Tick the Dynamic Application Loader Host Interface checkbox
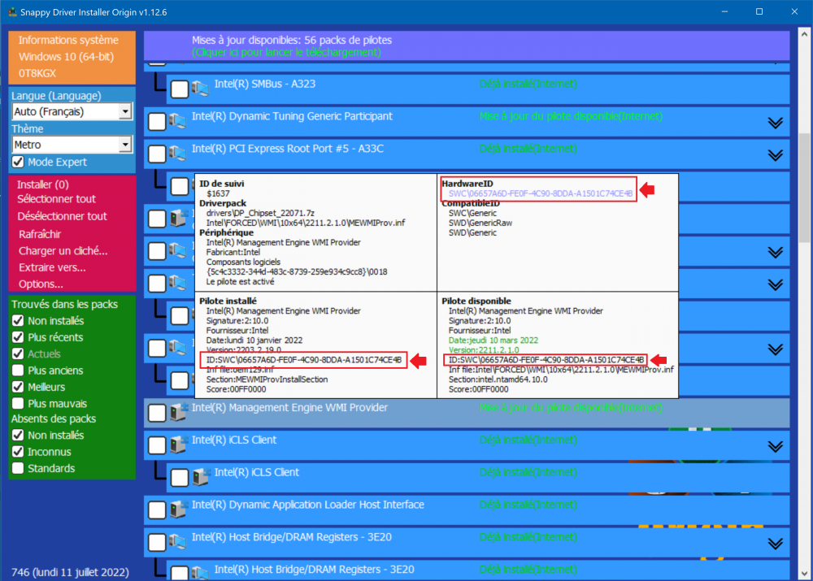The image size is (813, 581). click(x=157, y=510)
